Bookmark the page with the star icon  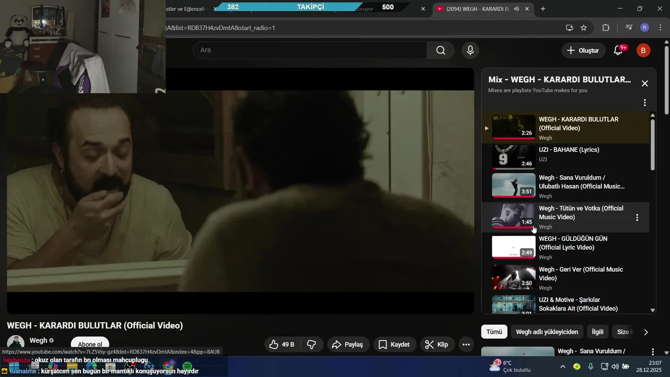point(584,28)
